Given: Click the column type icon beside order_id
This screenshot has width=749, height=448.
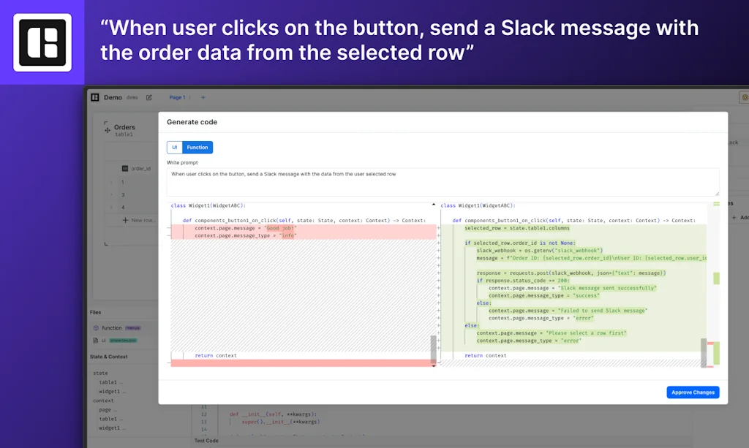Looking at the screenshot, I should click(x=125, y=168).
